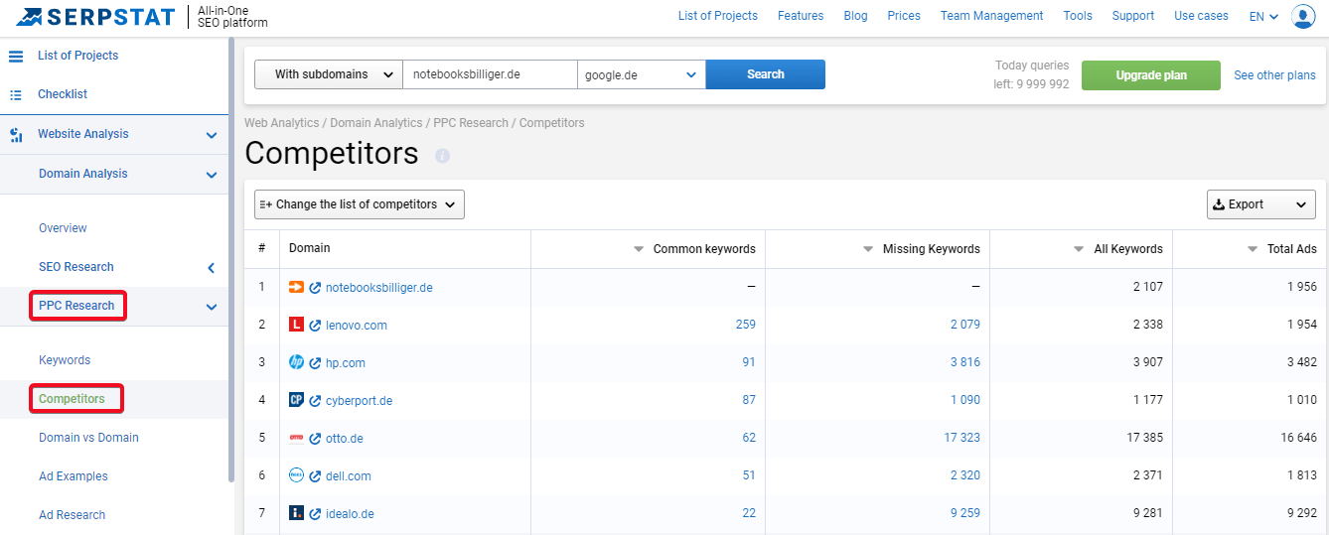Open Ad Examples in sidebar
The width and height of the screenshot is (1329, 535).
pyautogui.click(x=74, y=476)
